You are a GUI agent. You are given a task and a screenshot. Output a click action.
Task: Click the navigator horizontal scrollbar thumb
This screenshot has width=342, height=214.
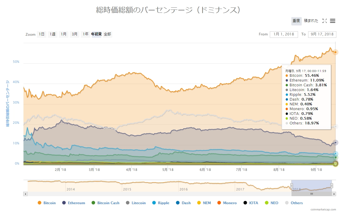[x=312, y=194]
